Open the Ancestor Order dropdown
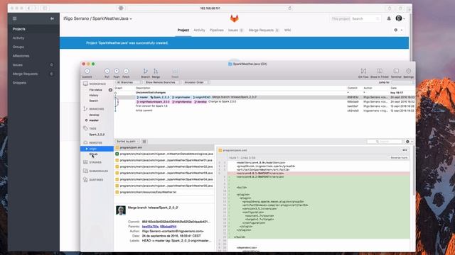 (196, 82)
